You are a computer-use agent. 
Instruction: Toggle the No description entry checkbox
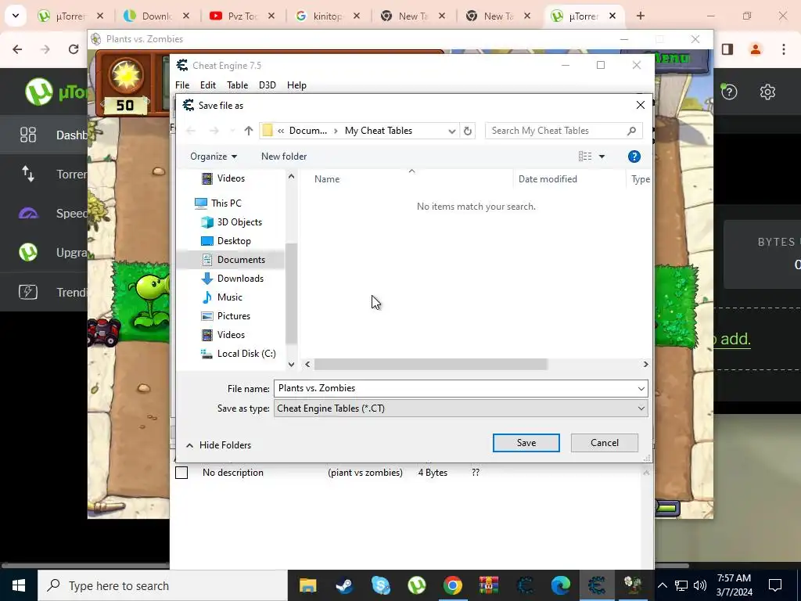click(x=181, y=473)
